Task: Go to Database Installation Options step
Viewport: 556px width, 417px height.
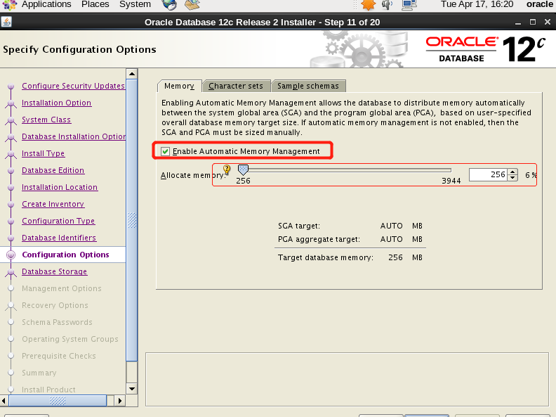Action: click(x=74, y=136)
